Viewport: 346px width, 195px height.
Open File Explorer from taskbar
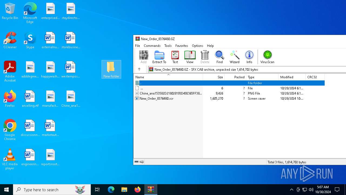coord(124,190)
